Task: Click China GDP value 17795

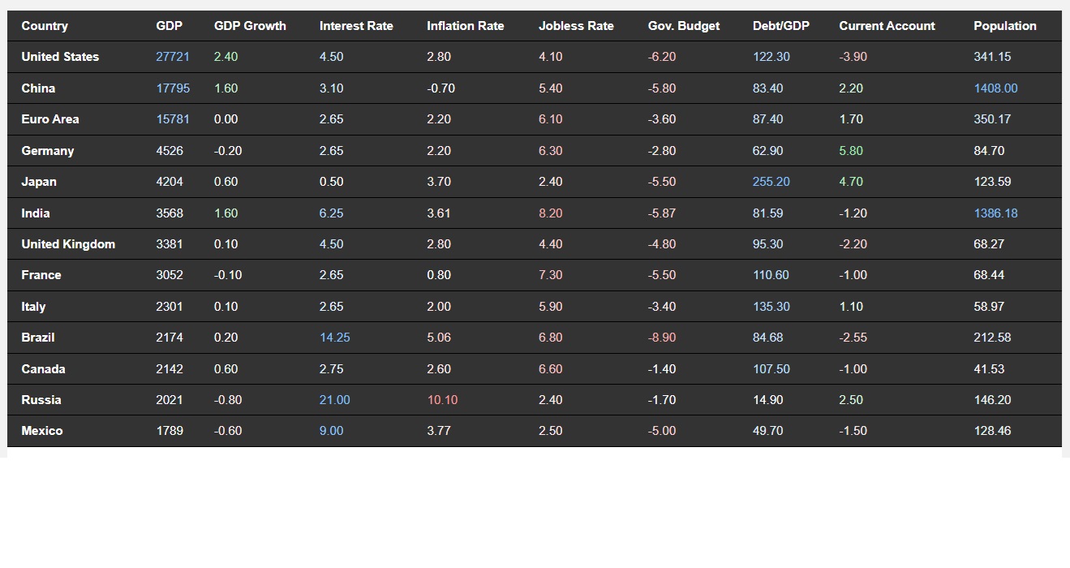Action: (x=173, y=88)
